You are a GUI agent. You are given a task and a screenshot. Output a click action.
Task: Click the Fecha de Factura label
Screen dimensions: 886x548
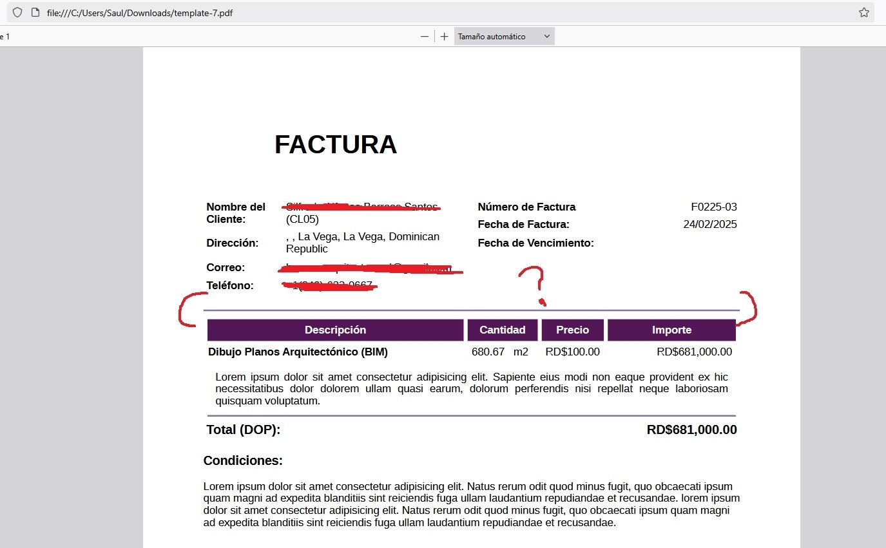[523, 225]
